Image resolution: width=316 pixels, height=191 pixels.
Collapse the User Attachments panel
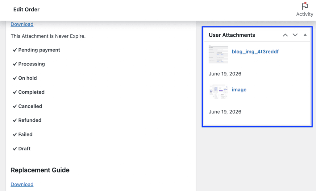pos(305,35)
